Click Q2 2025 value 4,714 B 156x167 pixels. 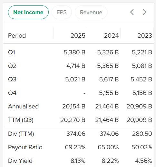tap(76, 66)
